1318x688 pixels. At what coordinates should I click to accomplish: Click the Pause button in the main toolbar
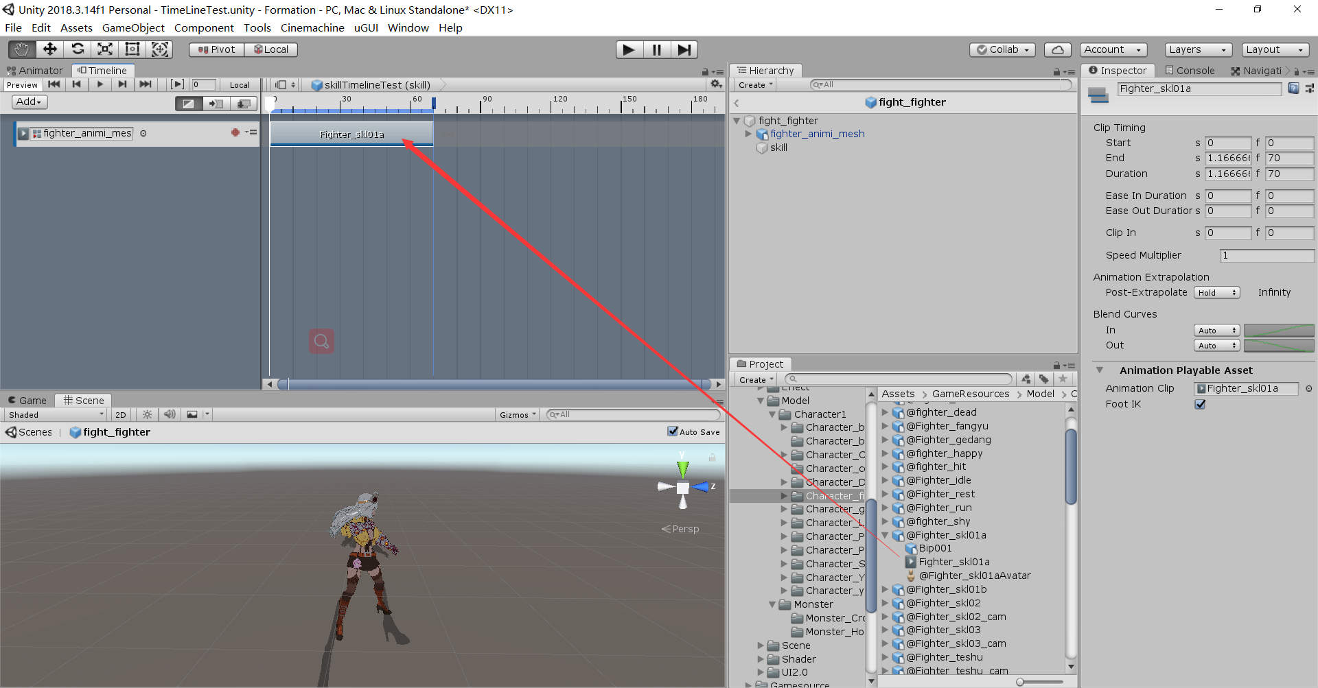pos(657,49)
